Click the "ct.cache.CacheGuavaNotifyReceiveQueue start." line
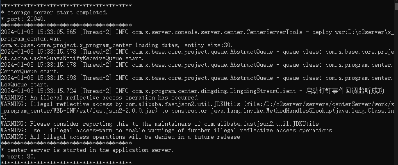The image size is (398, 165). point(72,58)
